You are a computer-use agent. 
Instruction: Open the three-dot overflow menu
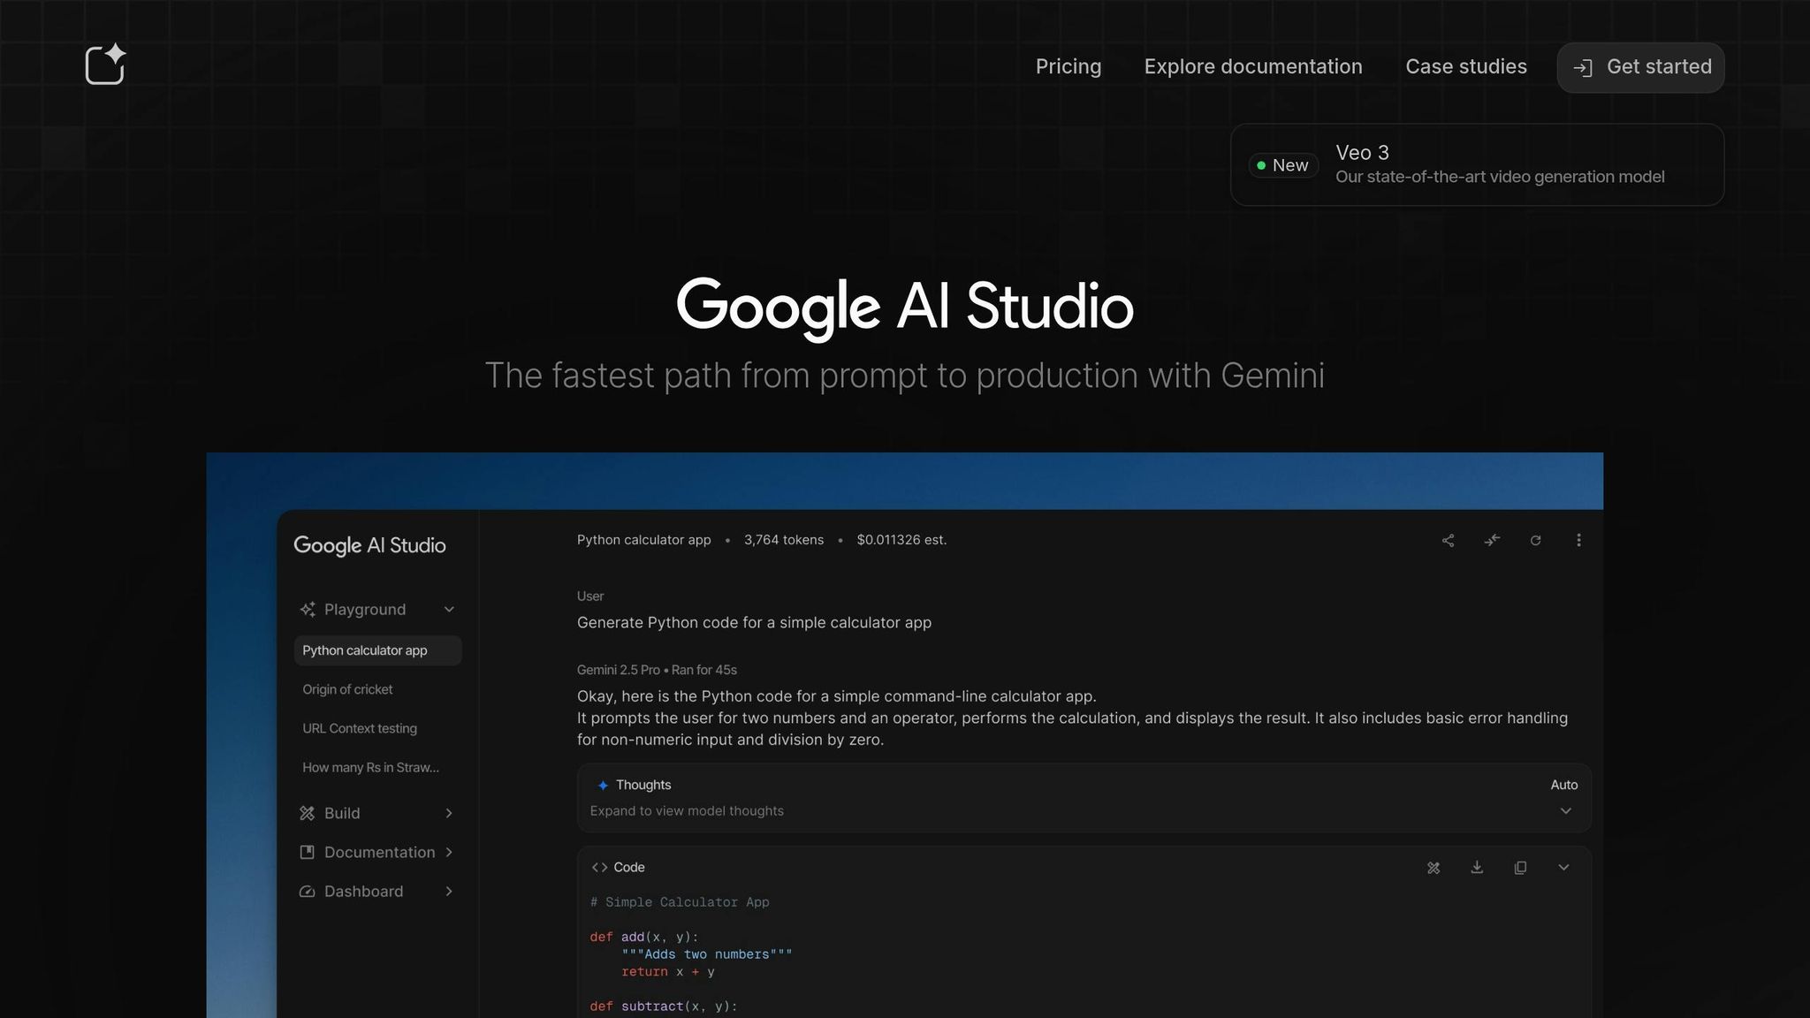coord(1579,540)
